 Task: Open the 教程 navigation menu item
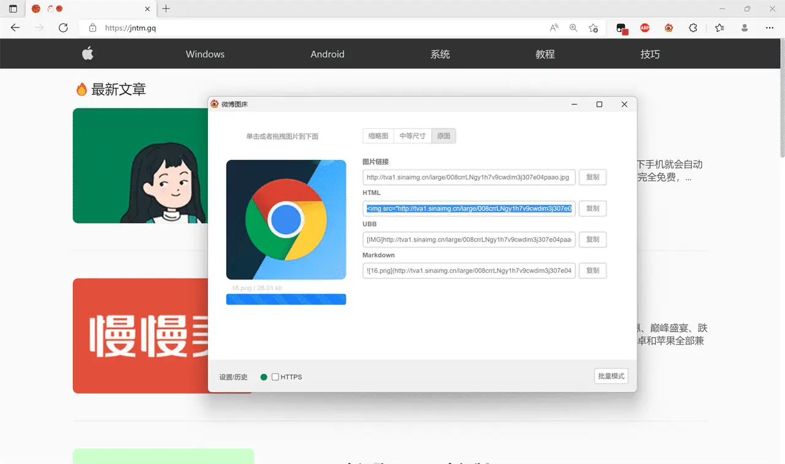coord(545,54)
